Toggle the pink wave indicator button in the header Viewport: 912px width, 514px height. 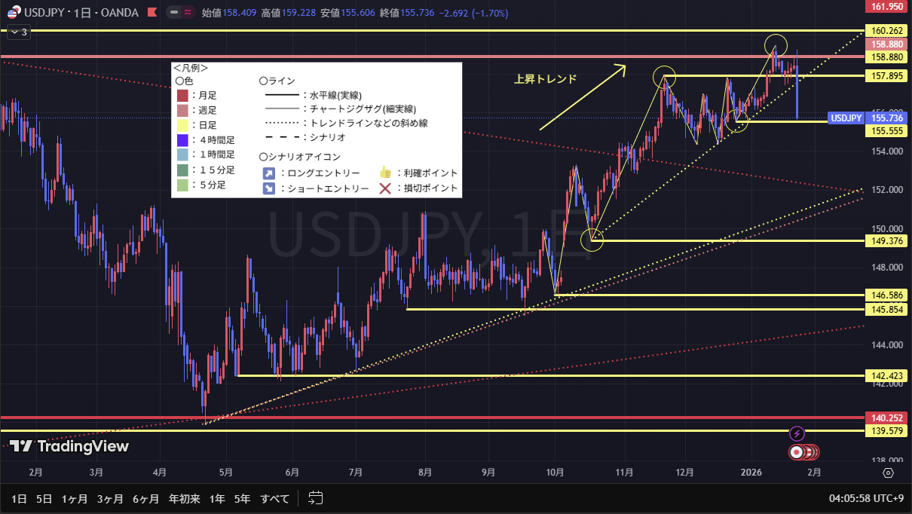pos(188,12)
